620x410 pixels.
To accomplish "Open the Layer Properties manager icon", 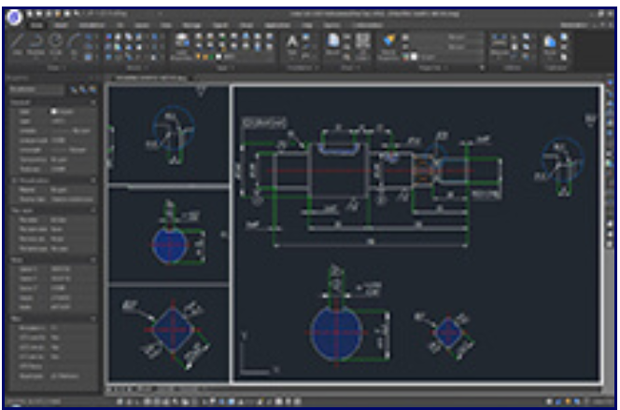I will click(389, 43).
